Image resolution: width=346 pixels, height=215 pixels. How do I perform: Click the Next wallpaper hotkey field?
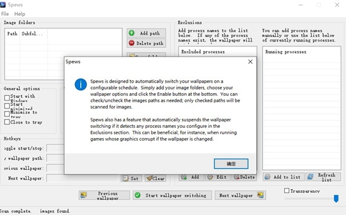pos(82,178)
